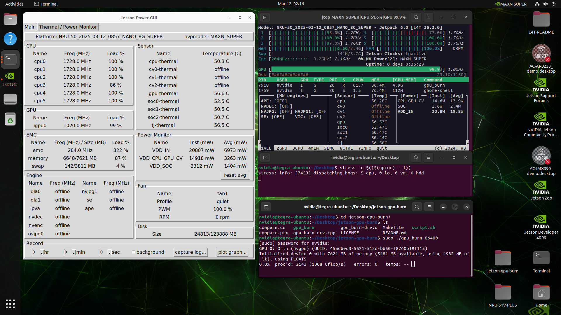
Task: Select the Main tab in Jetson Power GUI
Action: (x=30, y=27)
